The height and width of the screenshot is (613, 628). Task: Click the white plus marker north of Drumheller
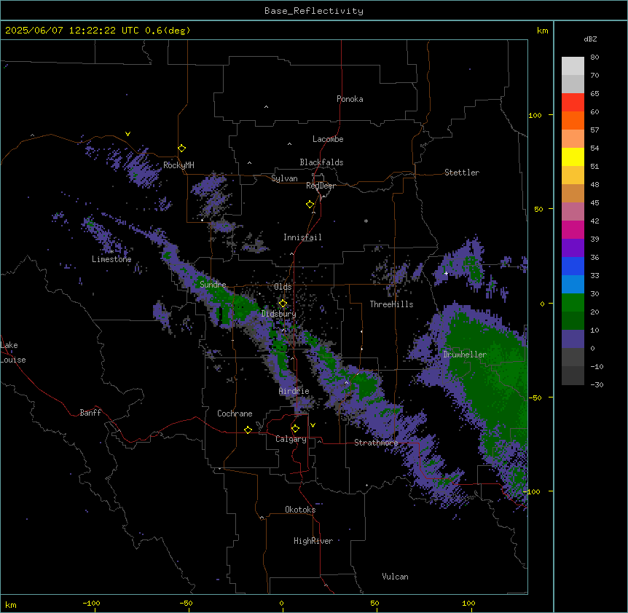[x=446, y=273]
